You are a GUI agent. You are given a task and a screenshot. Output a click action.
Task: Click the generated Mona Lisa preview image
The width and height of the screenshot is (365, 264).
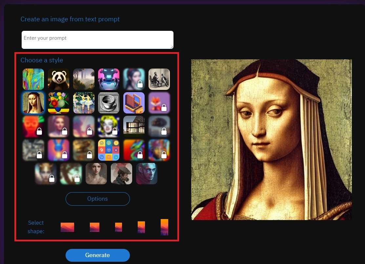272,140
